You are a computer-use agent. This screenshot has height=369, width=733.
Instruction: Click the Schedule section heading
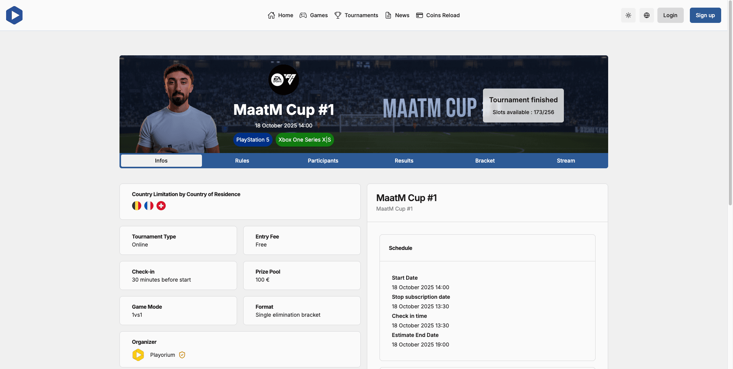pyautogui.click(x=400, y=248)
